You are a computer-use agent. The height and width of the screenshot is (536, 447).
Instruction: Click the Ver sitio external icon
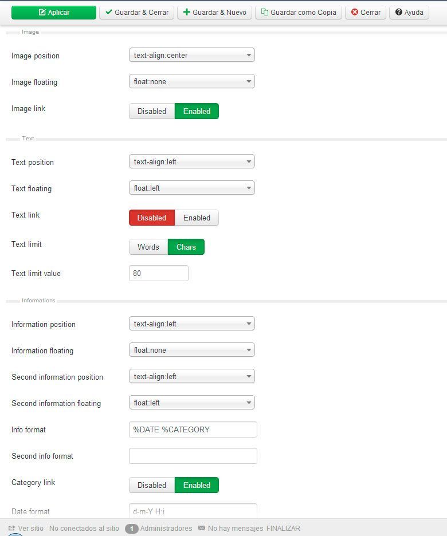pyautogui.click(x=11, y=528)
